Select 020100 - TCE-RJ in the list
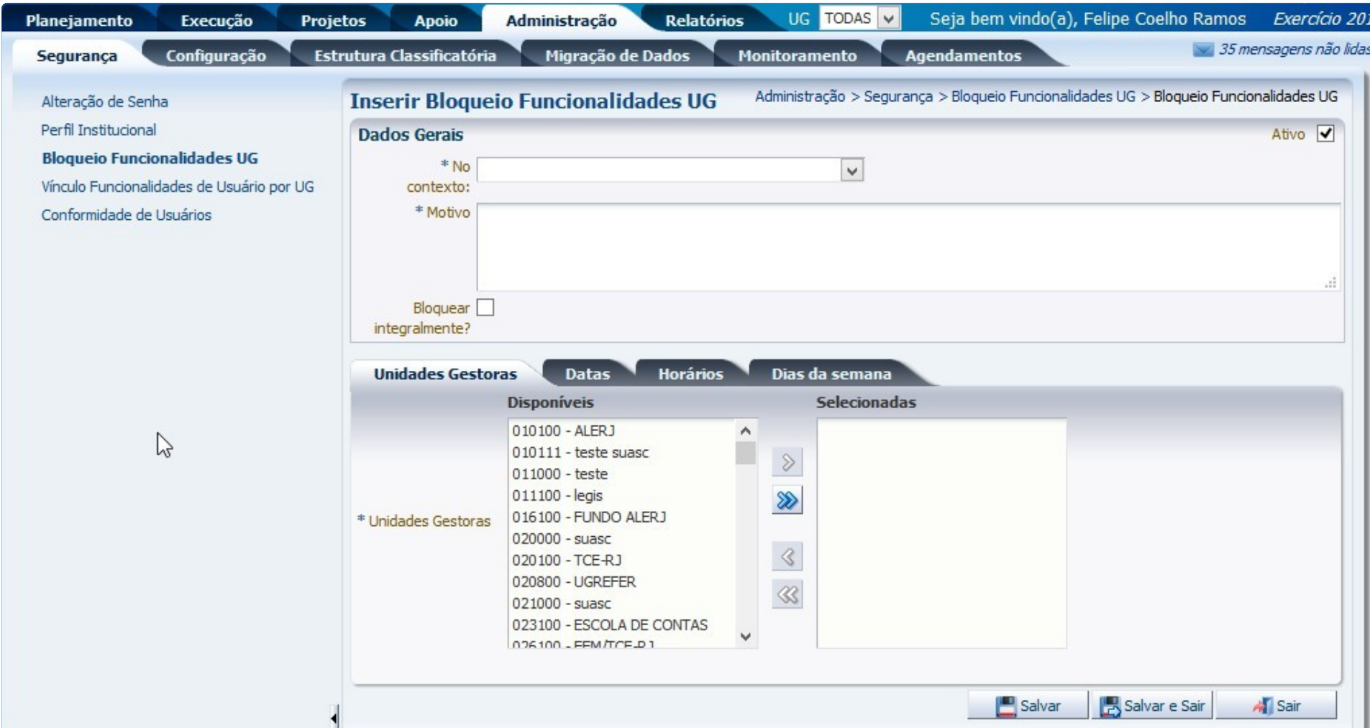This screenshot has width=1370, height=728. 567,560
